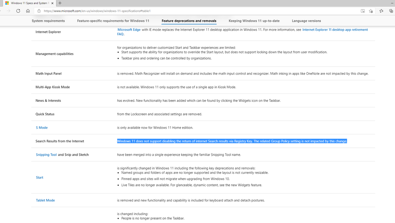Click 'Multi-App Kiosk Mode' label
Viewport: 395px width, 223px height.
[53, 87]
